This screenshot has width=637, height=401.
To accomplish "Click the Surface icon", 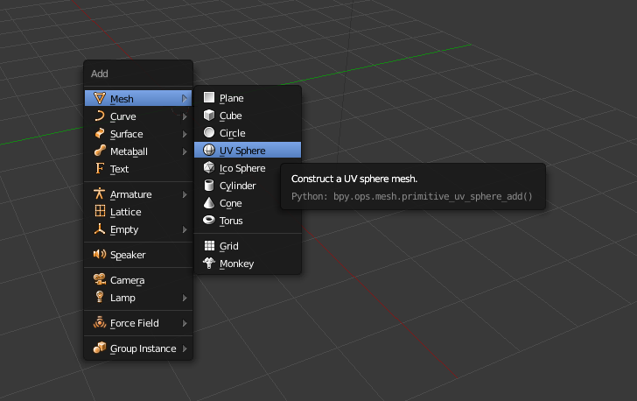I will (100, 133).
